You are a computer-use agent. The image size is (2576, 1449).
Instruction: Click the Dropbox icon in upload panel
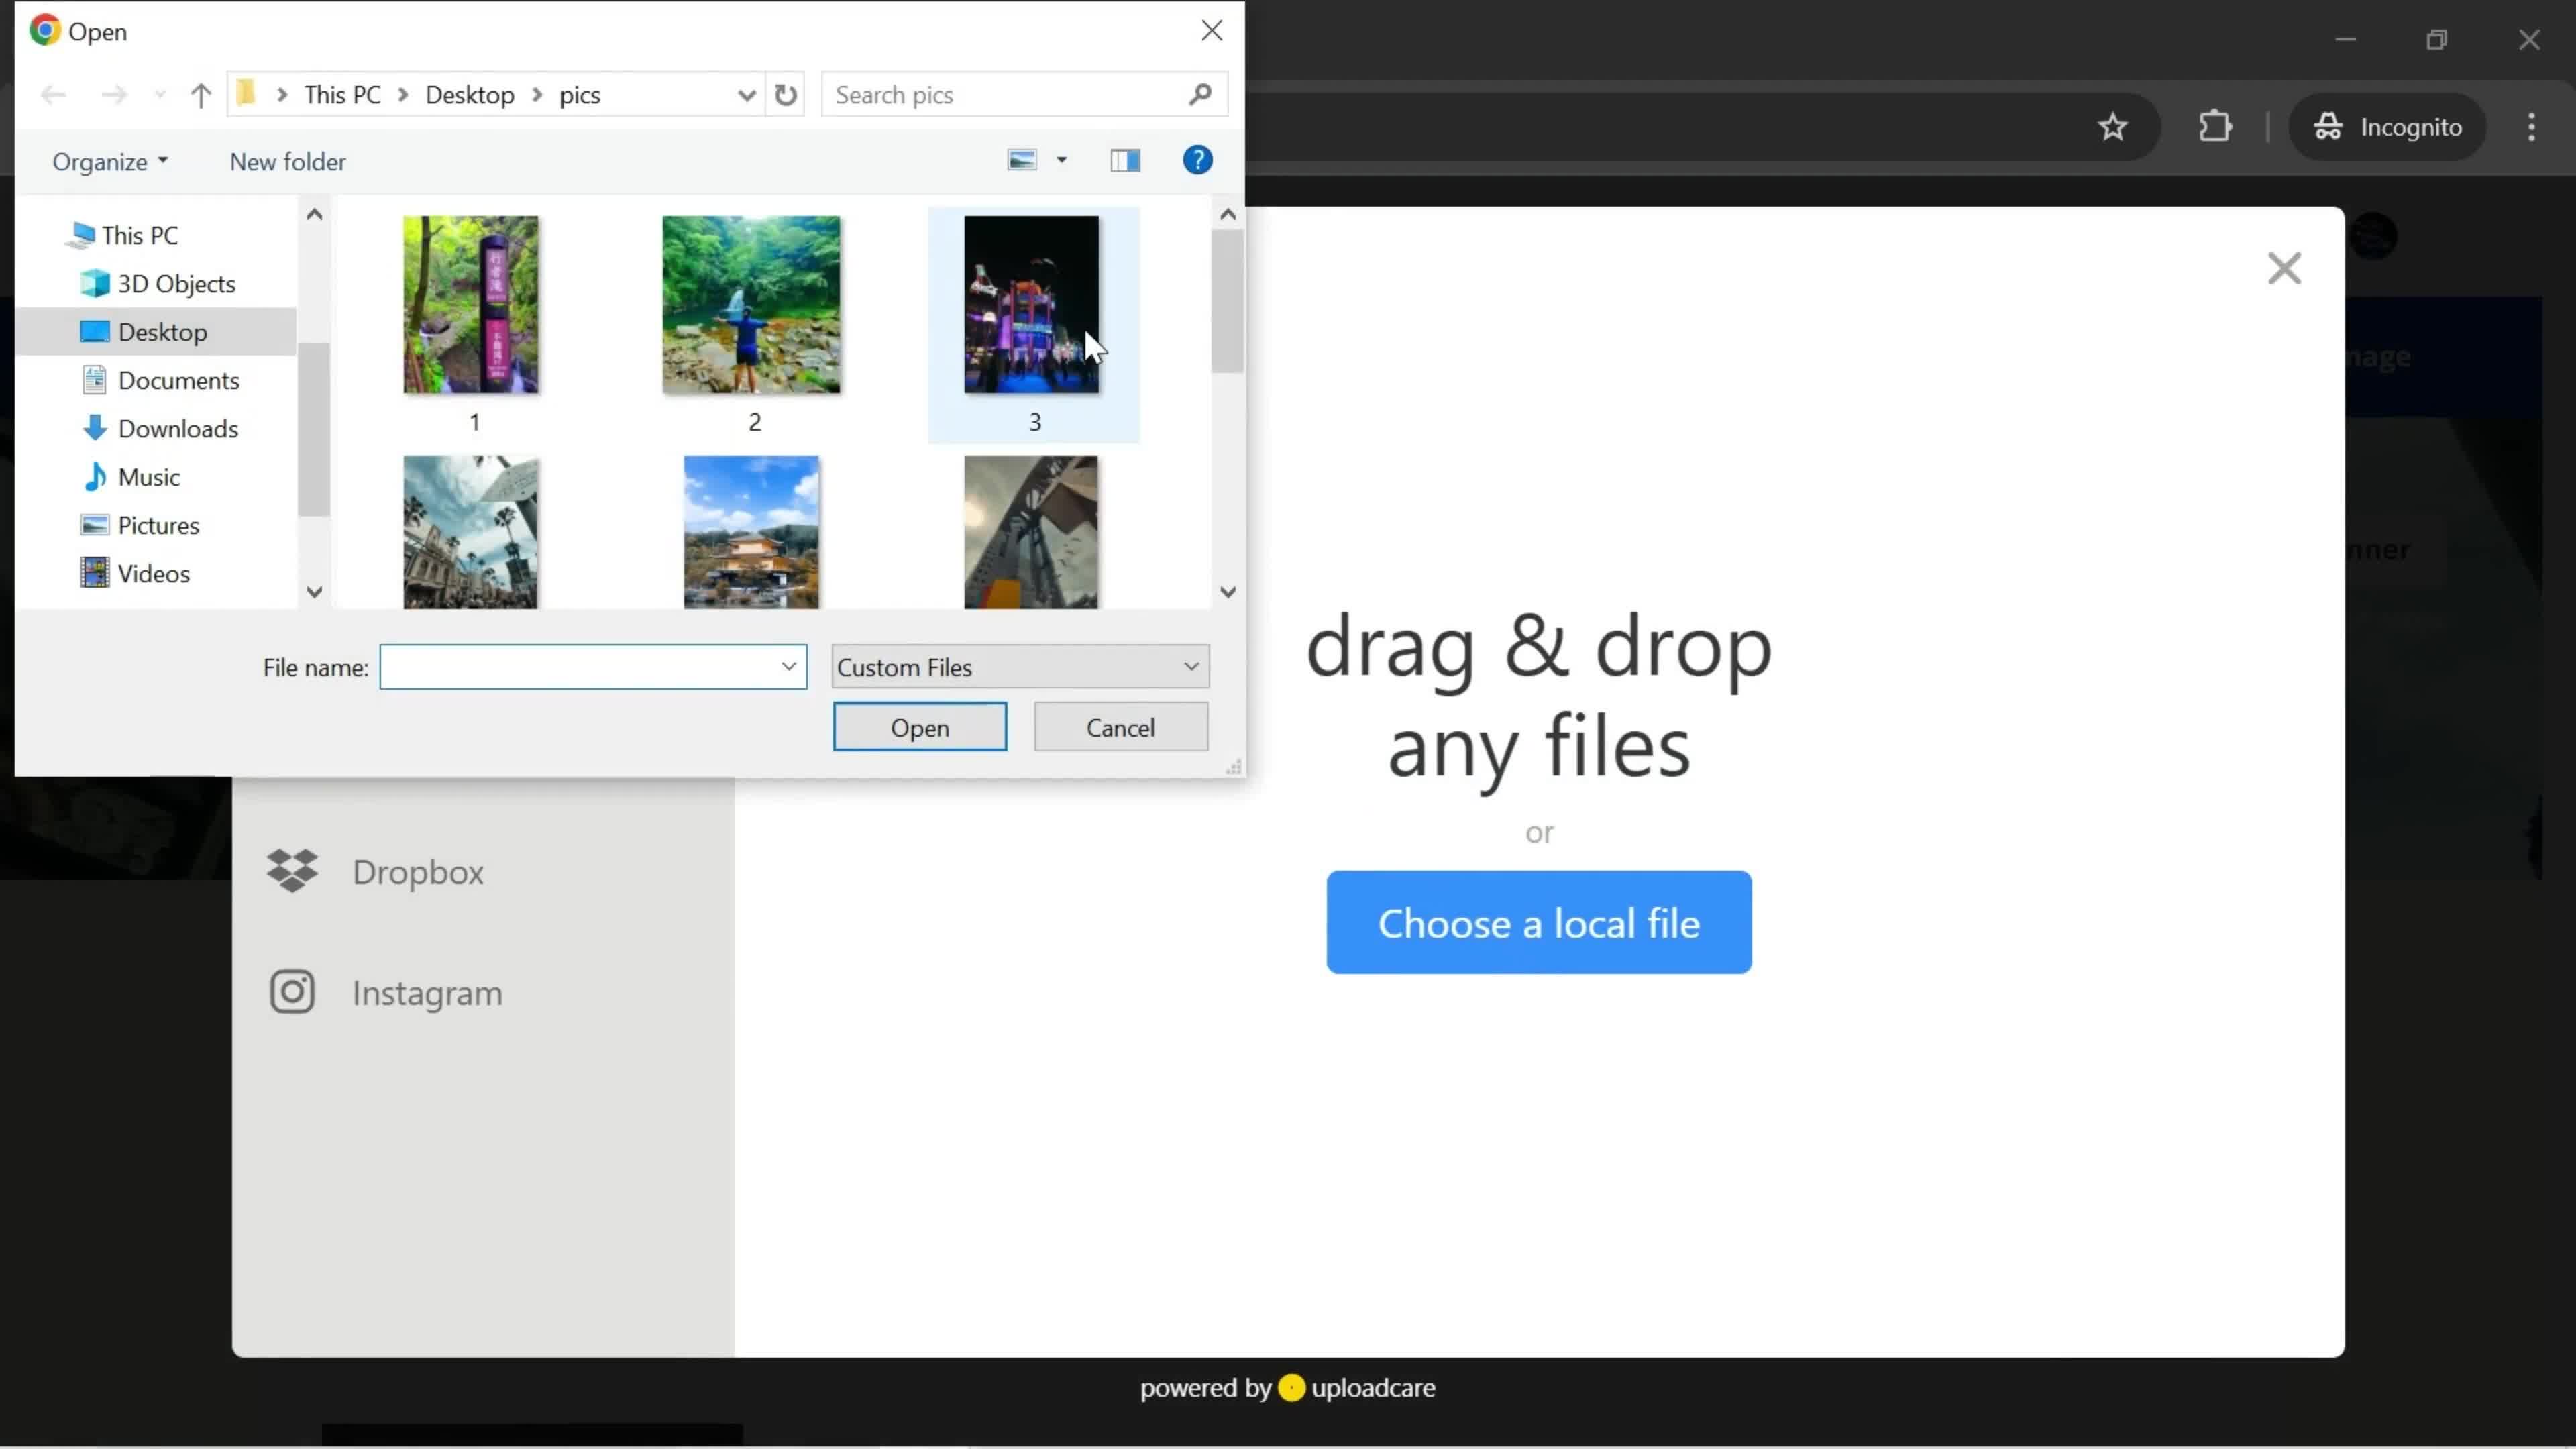pos(292,871)
